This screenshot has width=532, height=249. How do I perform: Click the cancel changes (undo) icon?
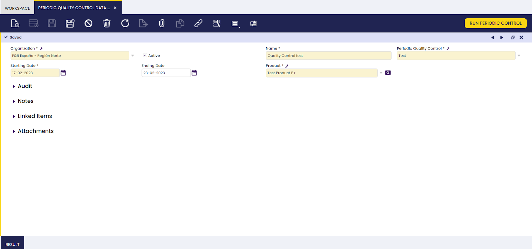click(88, 23)
